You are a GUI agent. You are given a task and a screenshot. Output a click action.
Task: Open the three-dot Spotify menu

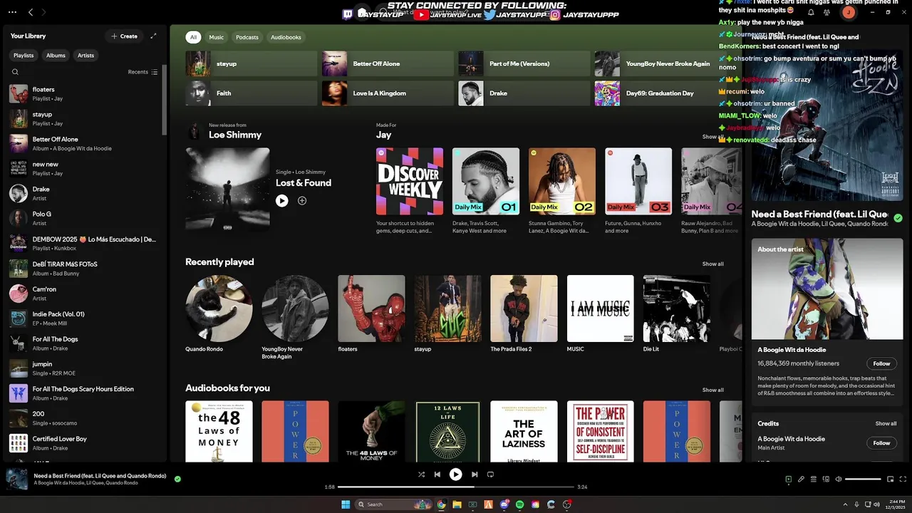12,12
